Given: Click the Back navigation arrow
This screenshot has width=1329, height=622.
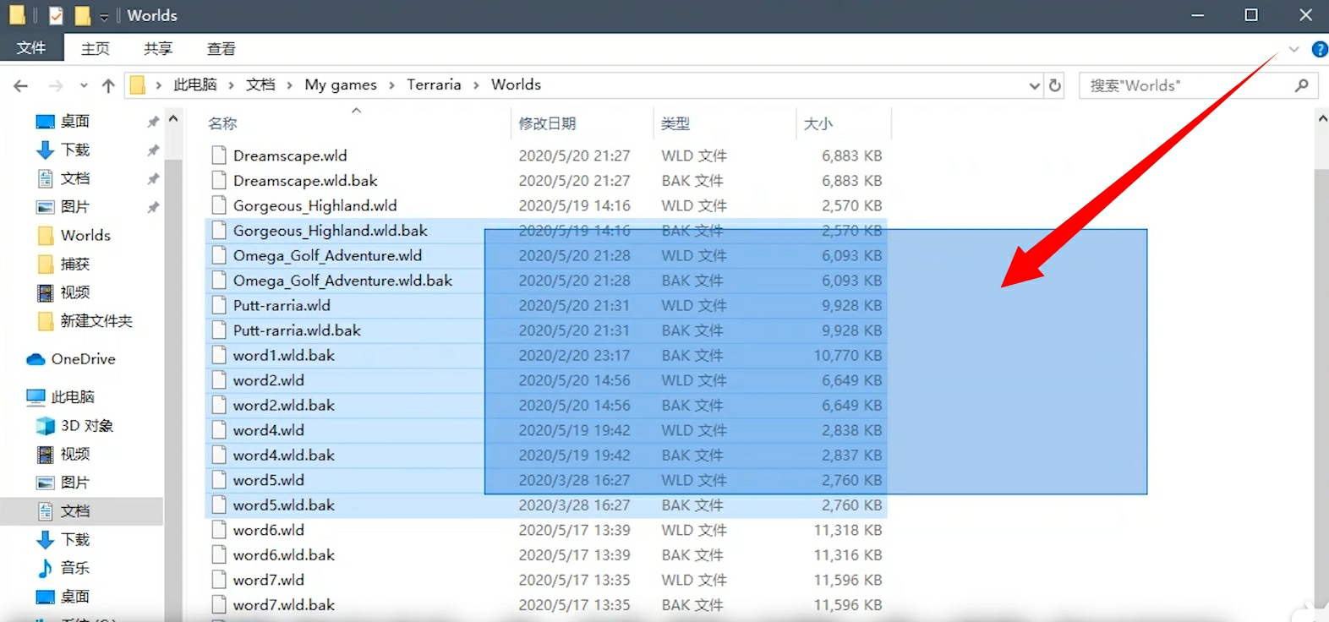Looking at the screenshot, I should pyautogui.click(x=21, y=85).
